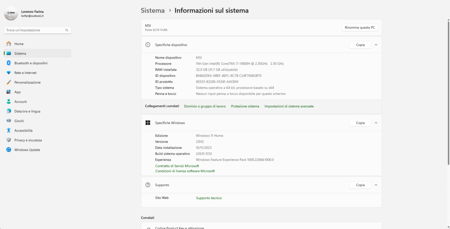
Task: Focus the Trova un'impostazione search field
Action: pos(34,30)
